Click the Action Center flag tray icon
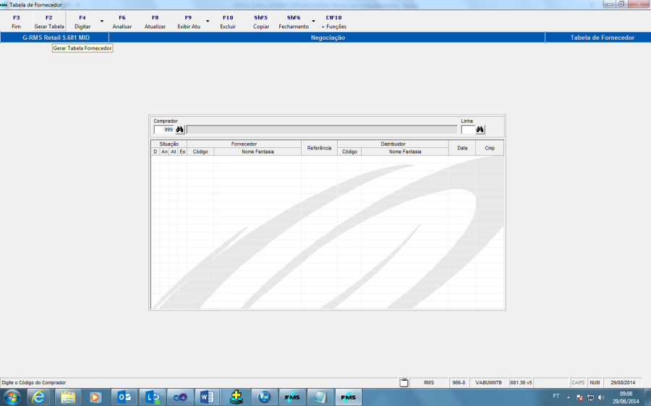This screenshot has height=406, width=651. point(579,397)
